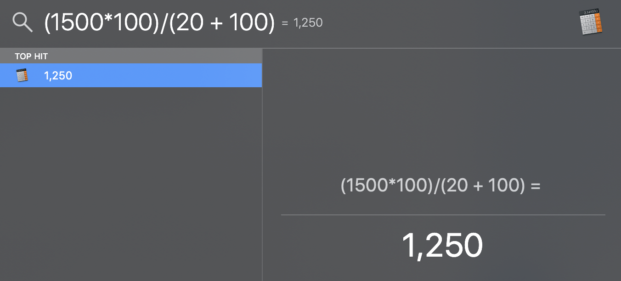Click the empty area below the top hit
This screenshot has height=281, width=621.
pos(131,184)
